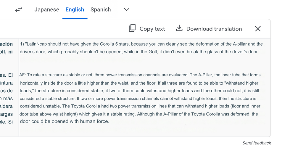This screenshot has width=290, height=156.
Task: Expand the more target languages chevron
Action: tap(127, 9)
